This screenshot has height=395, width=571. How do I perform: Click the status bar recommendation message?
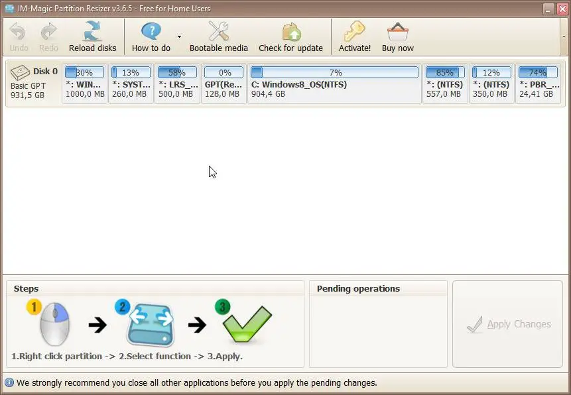pos(197,383)
